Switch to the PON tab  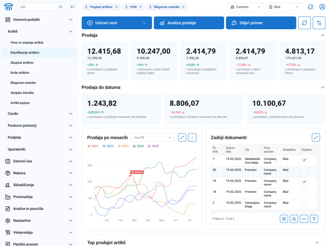133,7
